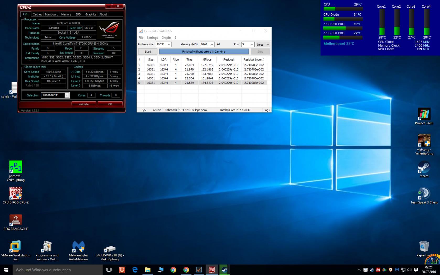
Task: Open the volume control in the tray
Action: click(x=409, y=269)
